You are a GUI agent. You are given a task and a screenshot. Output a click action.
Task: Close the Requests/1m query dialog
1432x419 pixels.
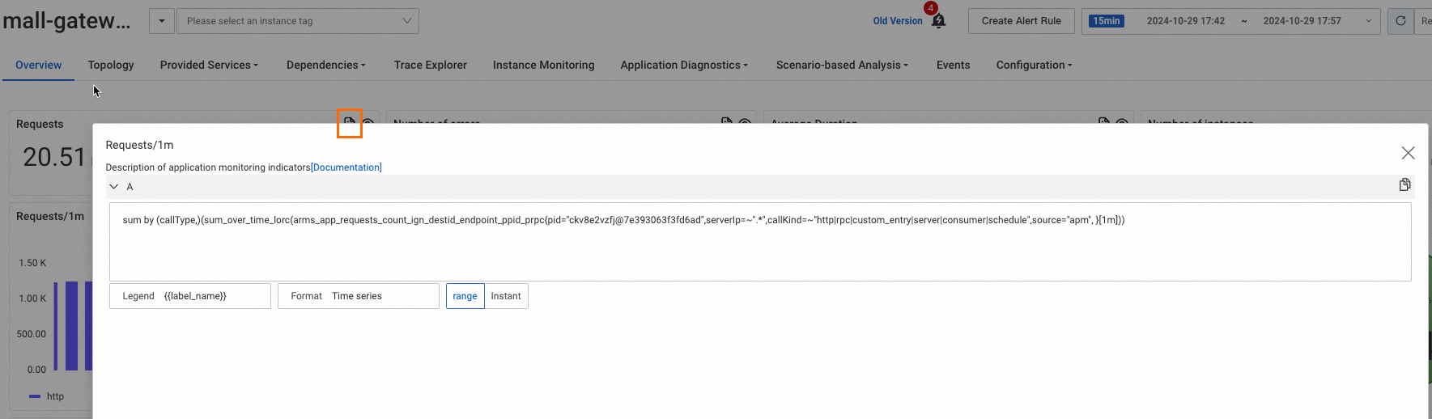click(x=1408, y=153)
